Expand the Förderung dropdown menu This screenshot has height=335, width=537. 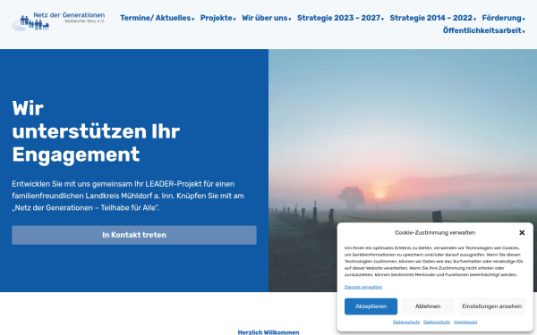point(503,18)
